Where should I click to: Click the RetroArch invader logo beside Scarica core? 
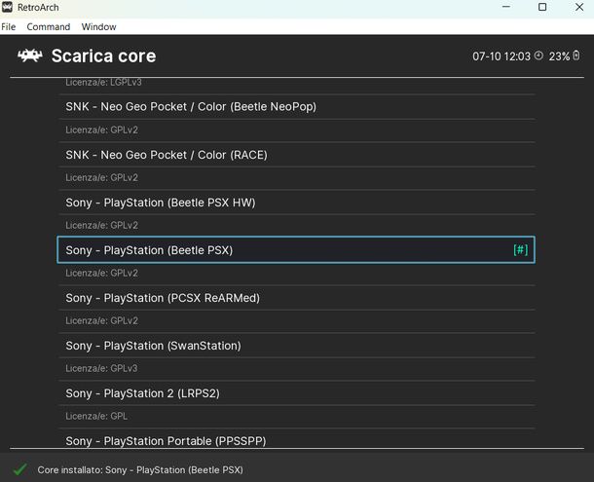tap(30, 56)
